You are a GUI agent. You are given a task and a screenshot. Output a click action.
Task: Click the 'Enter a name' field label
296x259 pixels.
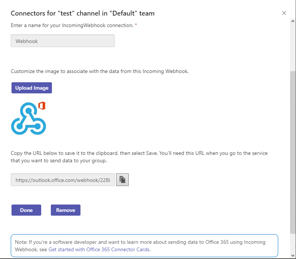[72, 25]
